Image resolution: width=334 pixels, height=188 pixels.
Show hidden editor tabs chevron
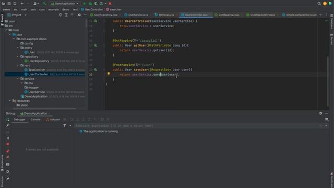point(320,15)
